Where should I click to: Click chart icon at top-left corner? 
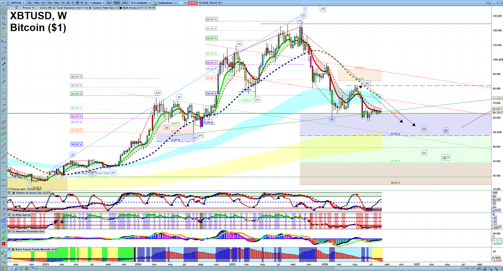point(3,3)
